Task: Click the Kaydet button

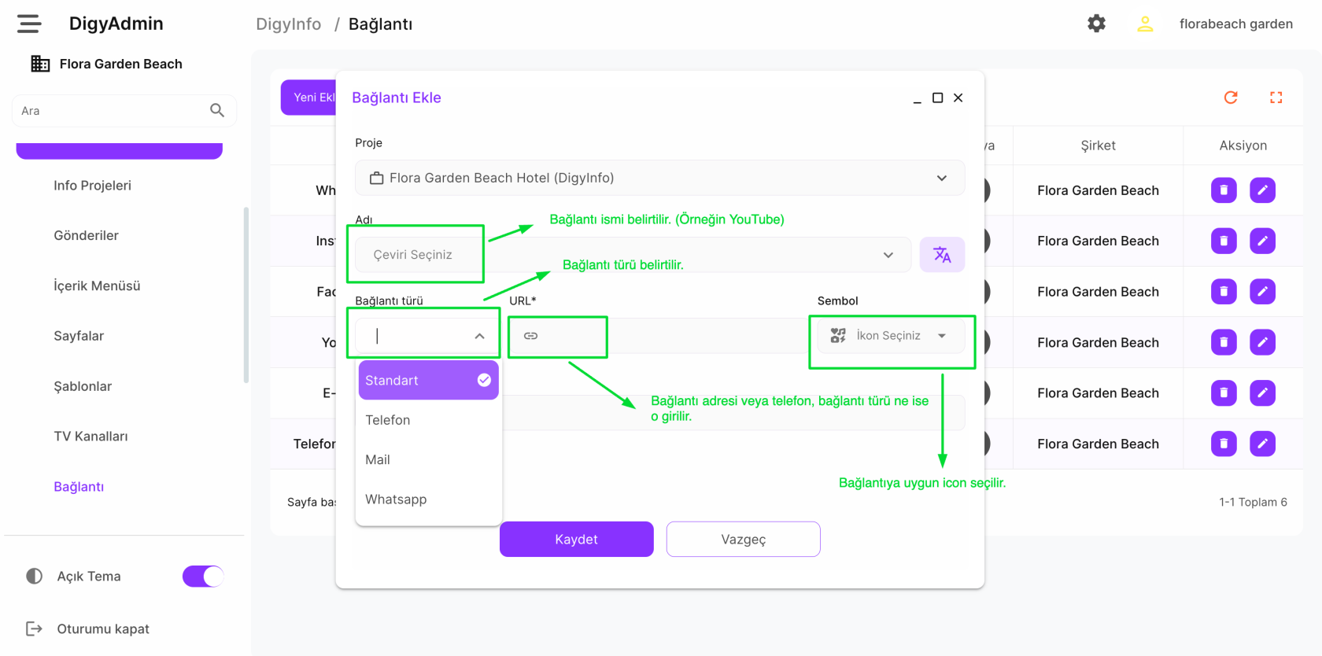Action: pyautogui.click(x=576, y=540)
